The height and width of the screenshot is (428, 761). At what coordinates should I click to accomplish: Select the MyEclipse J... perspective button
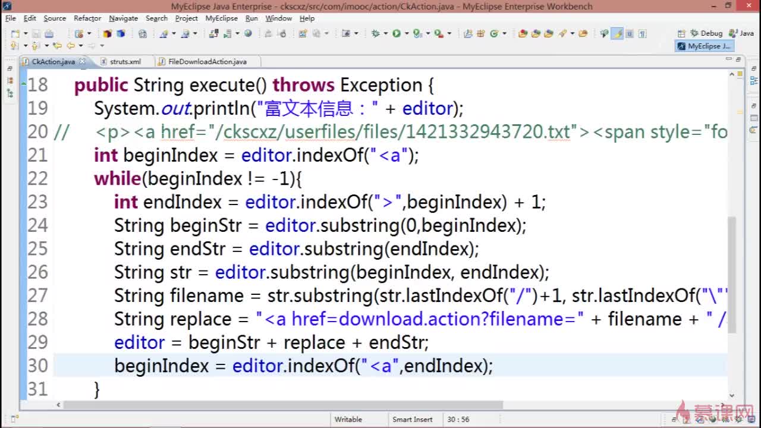(705, 46)
